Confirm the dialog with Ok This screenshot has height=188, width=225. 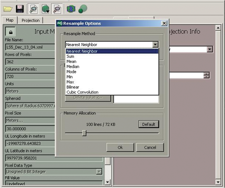tap(120, 147)
